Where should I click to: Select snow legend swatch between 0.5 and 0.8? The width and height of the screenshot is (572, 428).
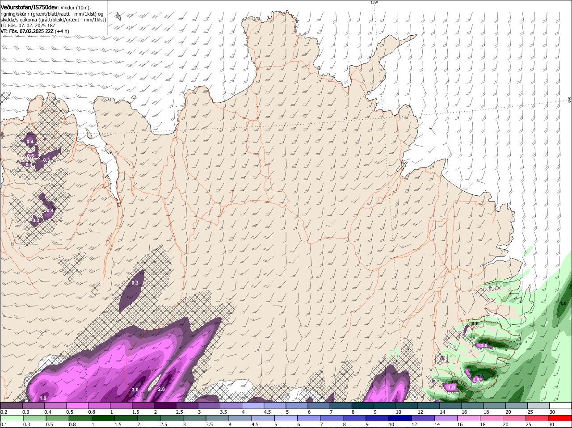coord(77,406)
